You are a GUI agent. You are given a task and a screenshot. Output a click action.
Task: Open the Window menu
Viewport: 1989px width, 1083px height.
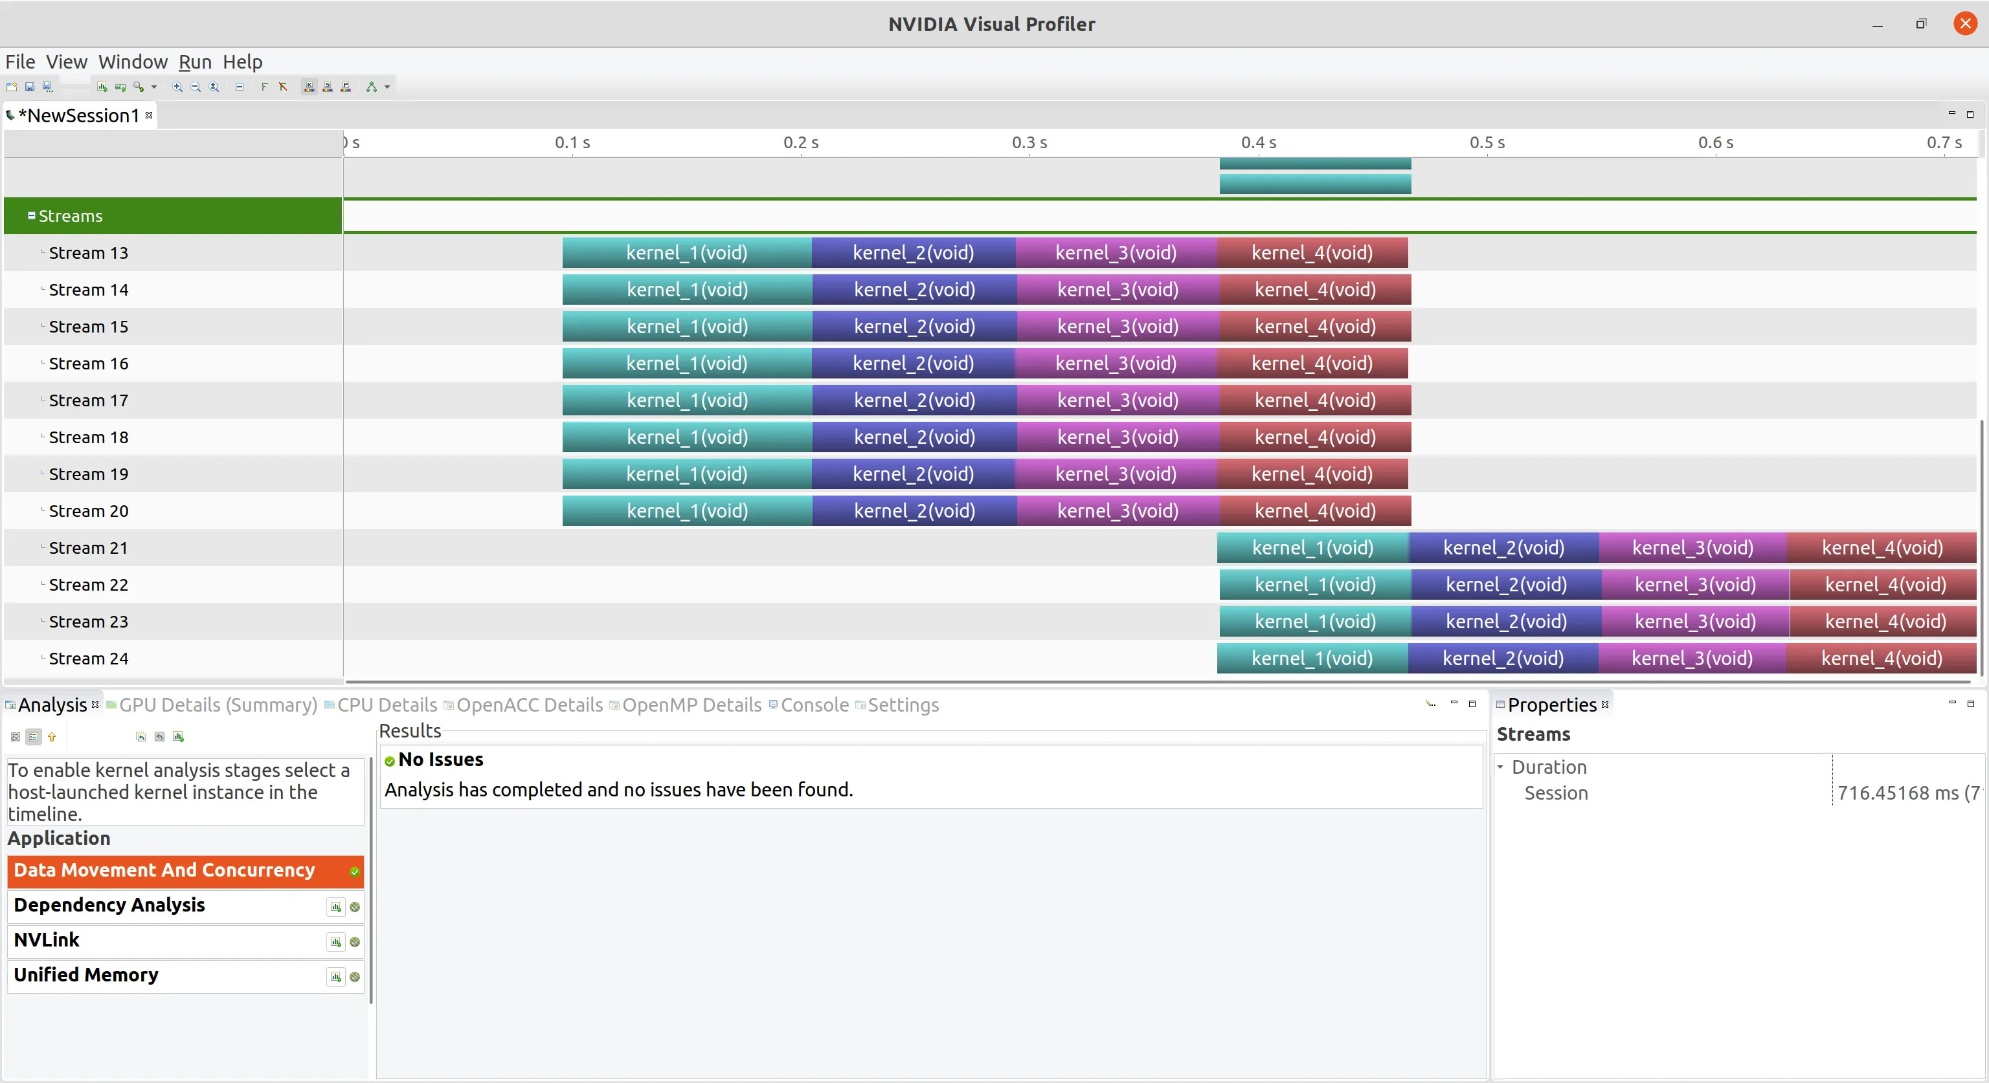[x=133, y=61]
